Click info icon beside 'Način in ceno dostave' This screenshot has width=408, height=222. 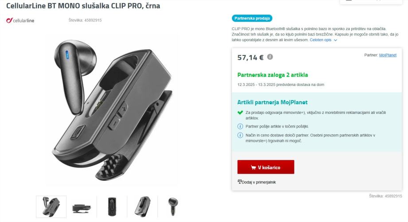click(240, 135)
